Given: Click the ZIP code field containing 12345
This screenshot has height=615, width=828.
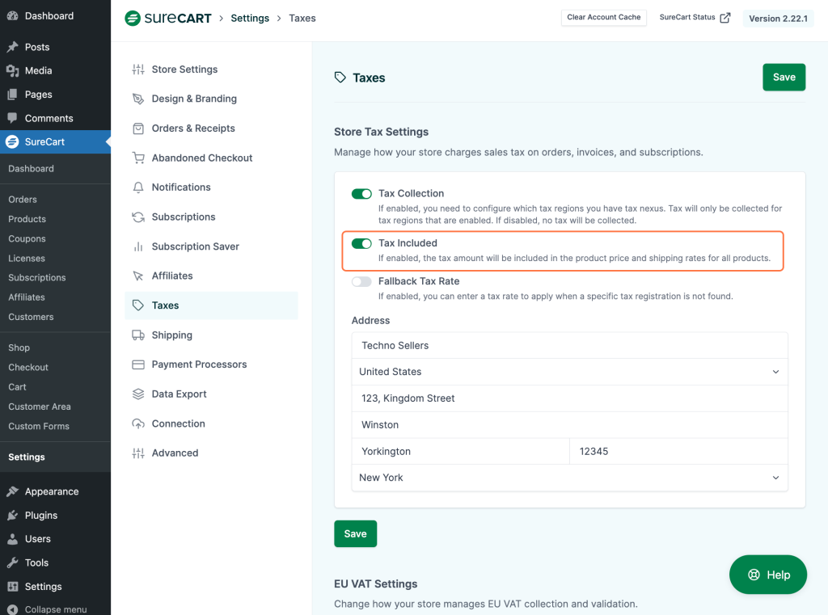Looking at the screenshot, I should [678, 451].
